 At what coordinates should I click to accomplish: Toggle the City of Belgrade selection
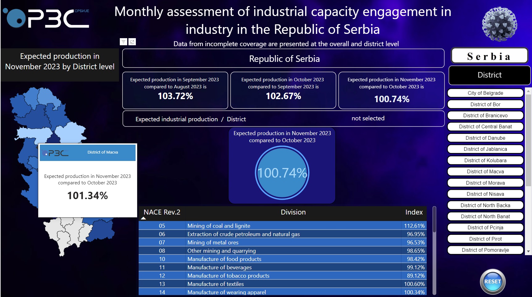[x=485, y=93]
